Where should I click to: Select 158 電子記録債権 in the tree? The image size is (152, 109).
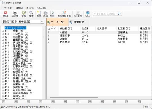click(19, 75)
